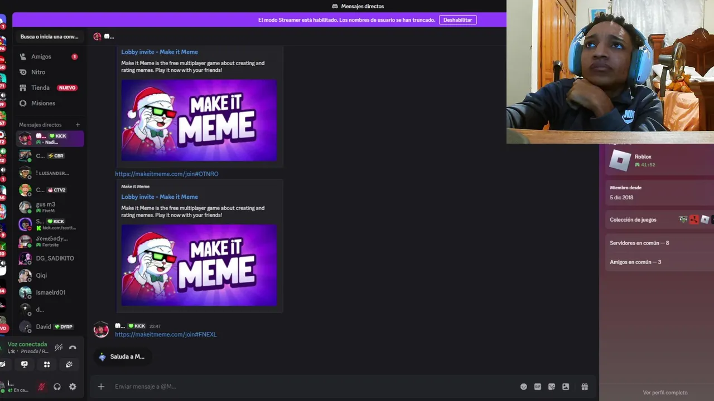This screenshot has width=714, height=401.
Task: Toggle the camera video button
Action: pyautogui.click(x=2, y=364)
